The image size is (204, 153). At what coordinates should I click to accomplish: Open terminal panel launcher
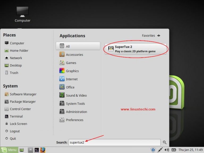tap(37, 150)
